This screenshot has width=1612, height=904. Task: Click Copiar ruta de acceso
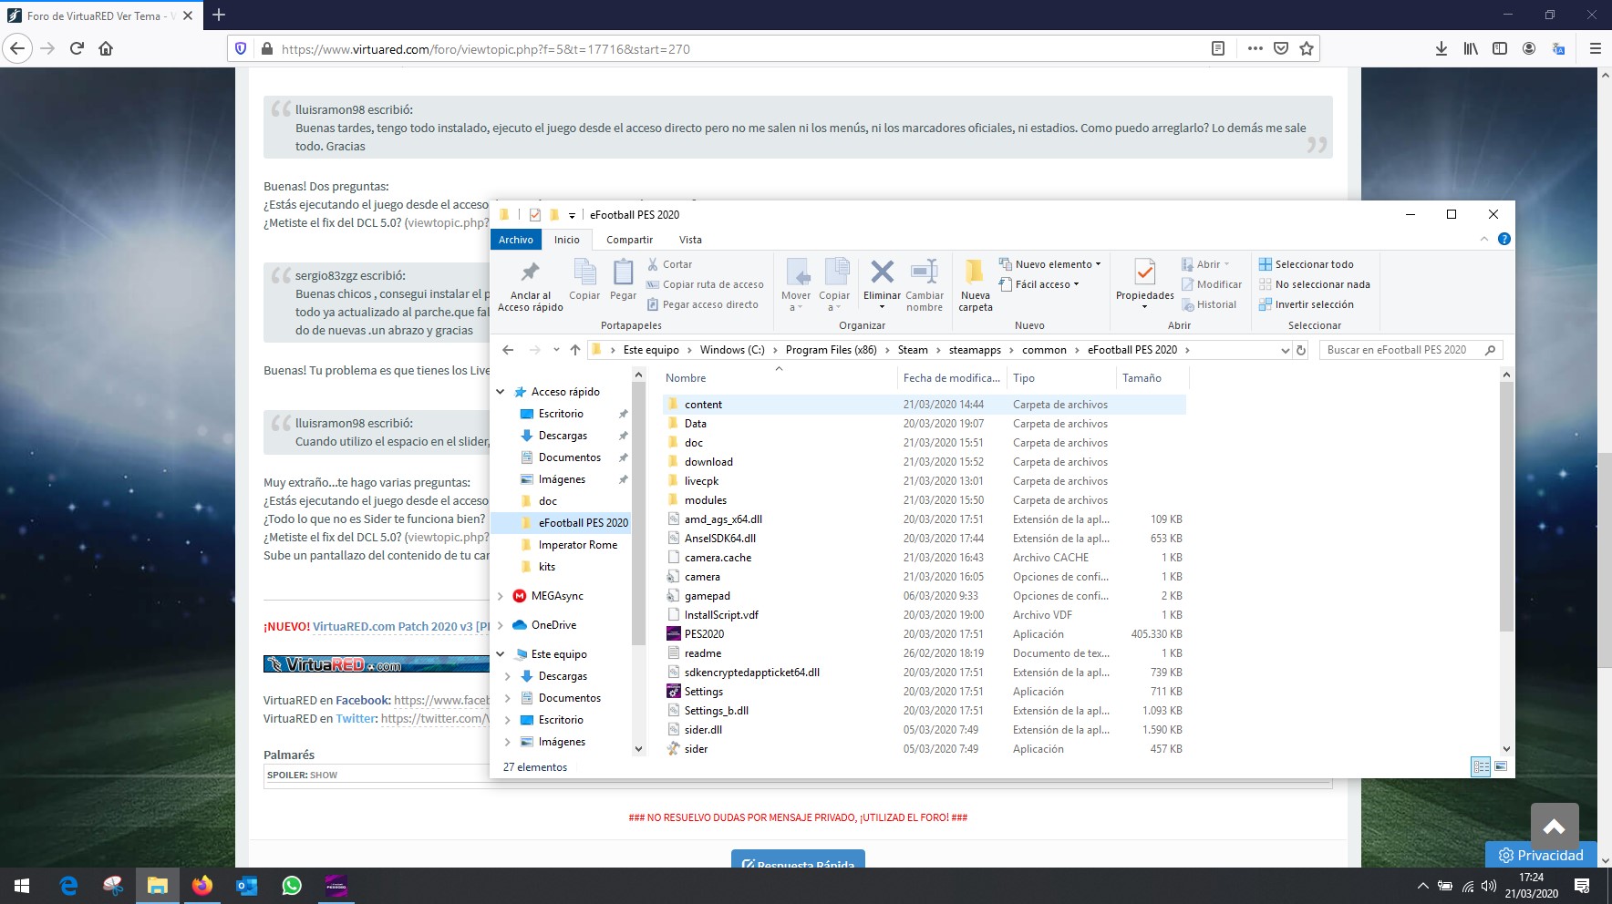[705, 284]
